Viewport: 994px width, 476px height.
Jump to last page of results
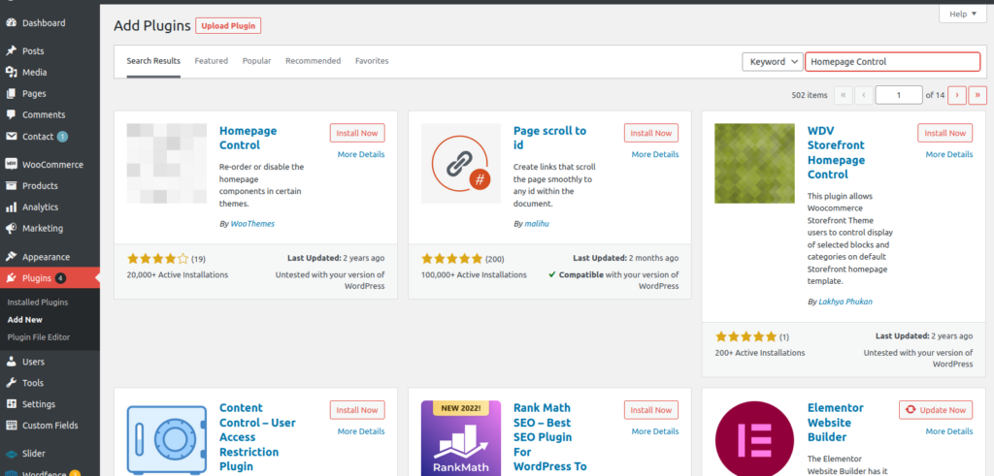pyautogui.click(x=977, y=95)
